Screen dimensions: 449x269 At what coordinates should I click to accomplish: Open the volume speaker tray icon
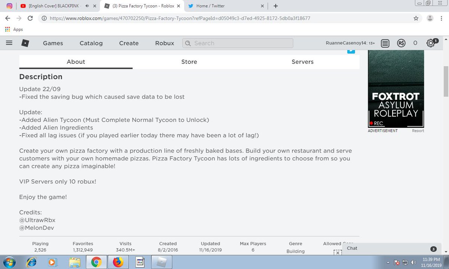[413, 262]
